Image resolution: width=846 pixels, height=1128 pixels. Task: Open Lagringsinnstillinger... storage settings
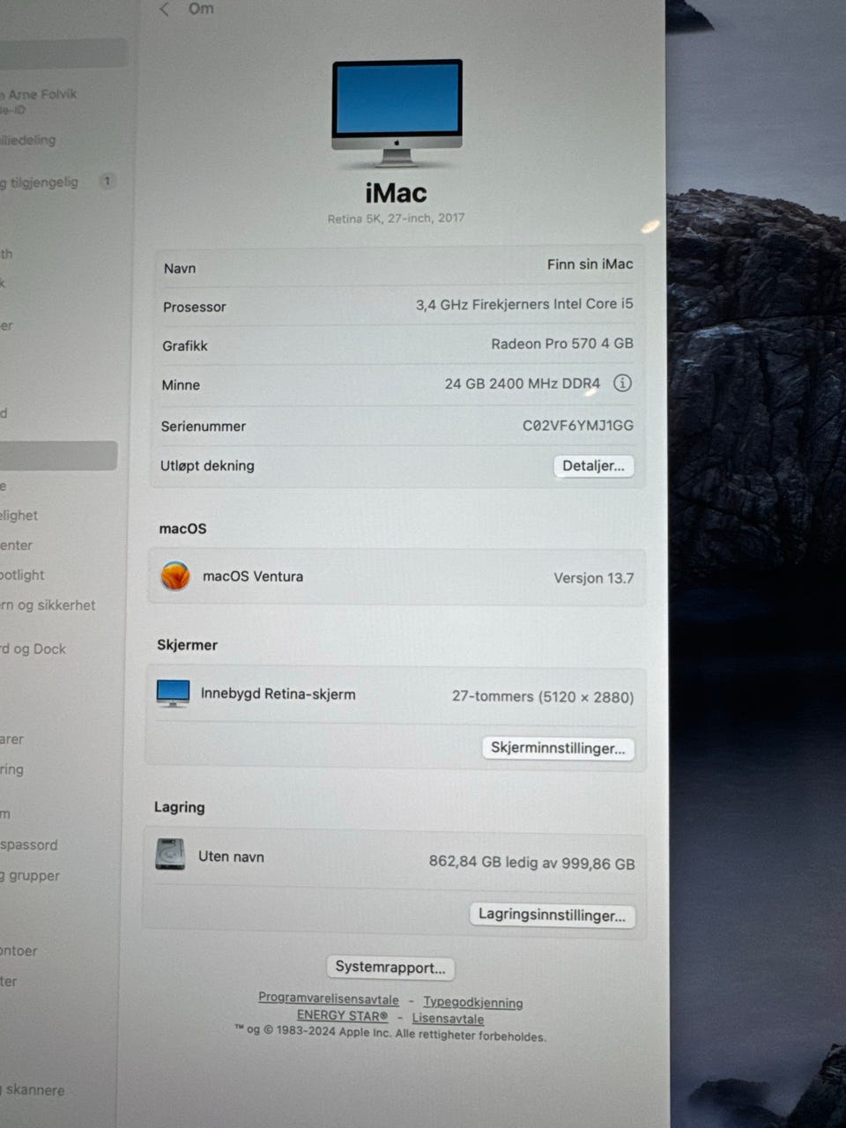(553, 915)
